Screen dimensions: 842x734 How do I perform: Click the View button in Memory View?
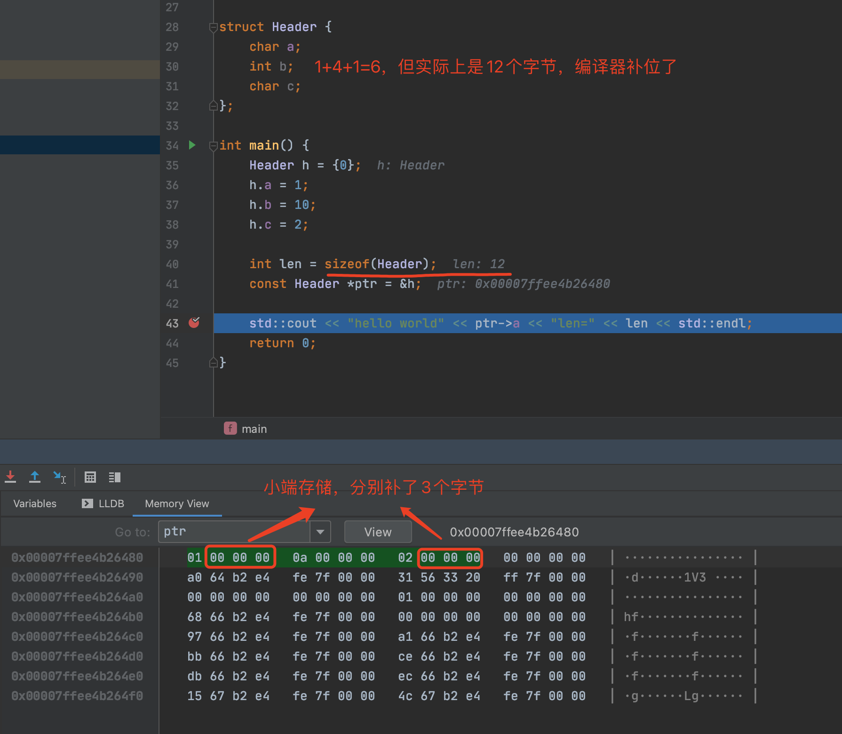tap(378, 532)
